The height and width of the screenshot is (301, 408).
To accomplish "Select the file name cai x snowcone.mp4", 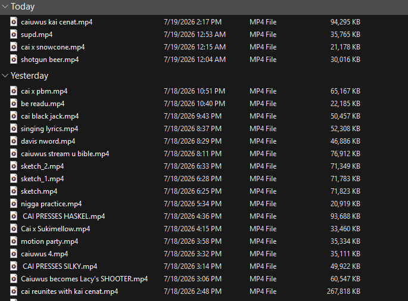I will [x=53, y=47].
